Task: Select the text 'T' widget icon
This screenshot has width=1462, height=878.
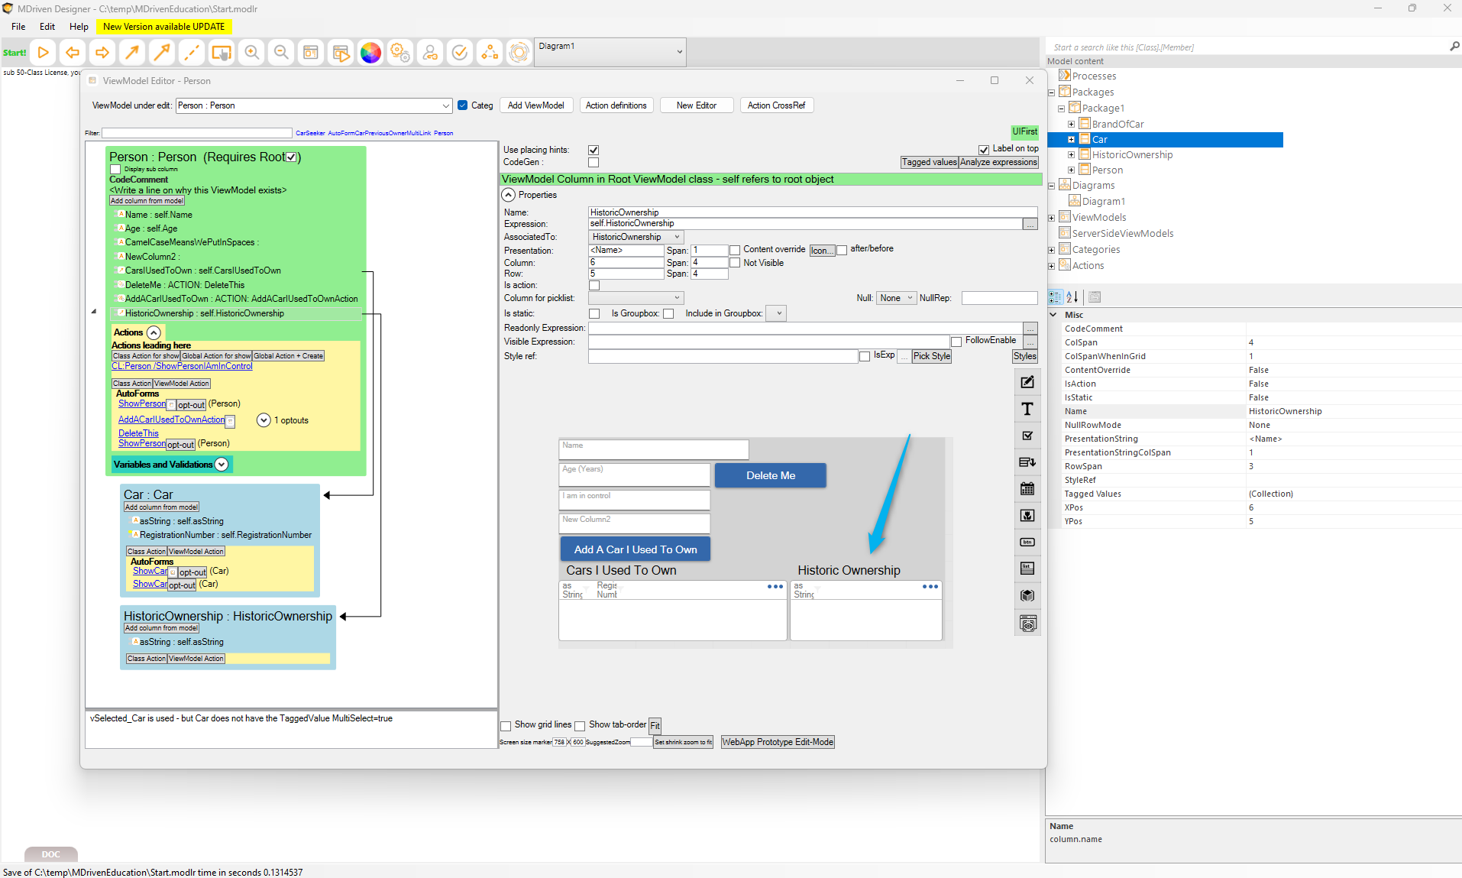Action: point(1027,410)
